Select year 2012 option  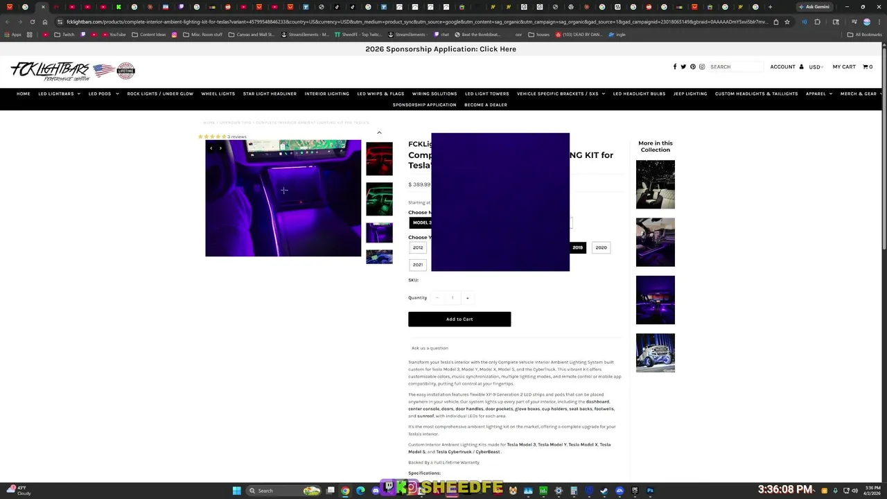coord(418,247)
